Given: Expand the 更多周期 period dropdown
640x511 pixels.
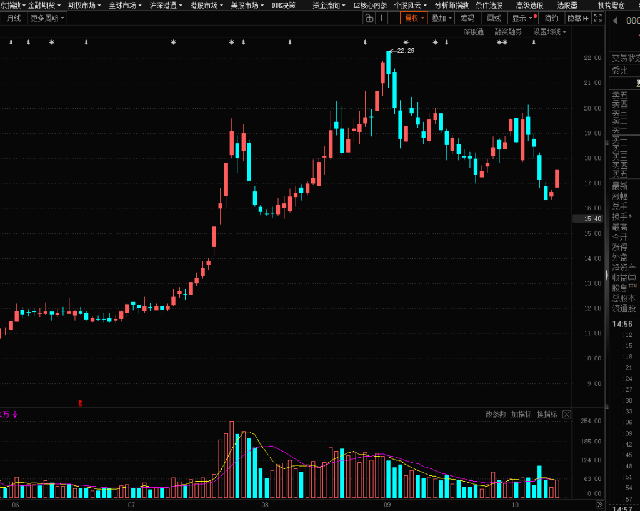Looking at the screenshot, I should (47, 18).
